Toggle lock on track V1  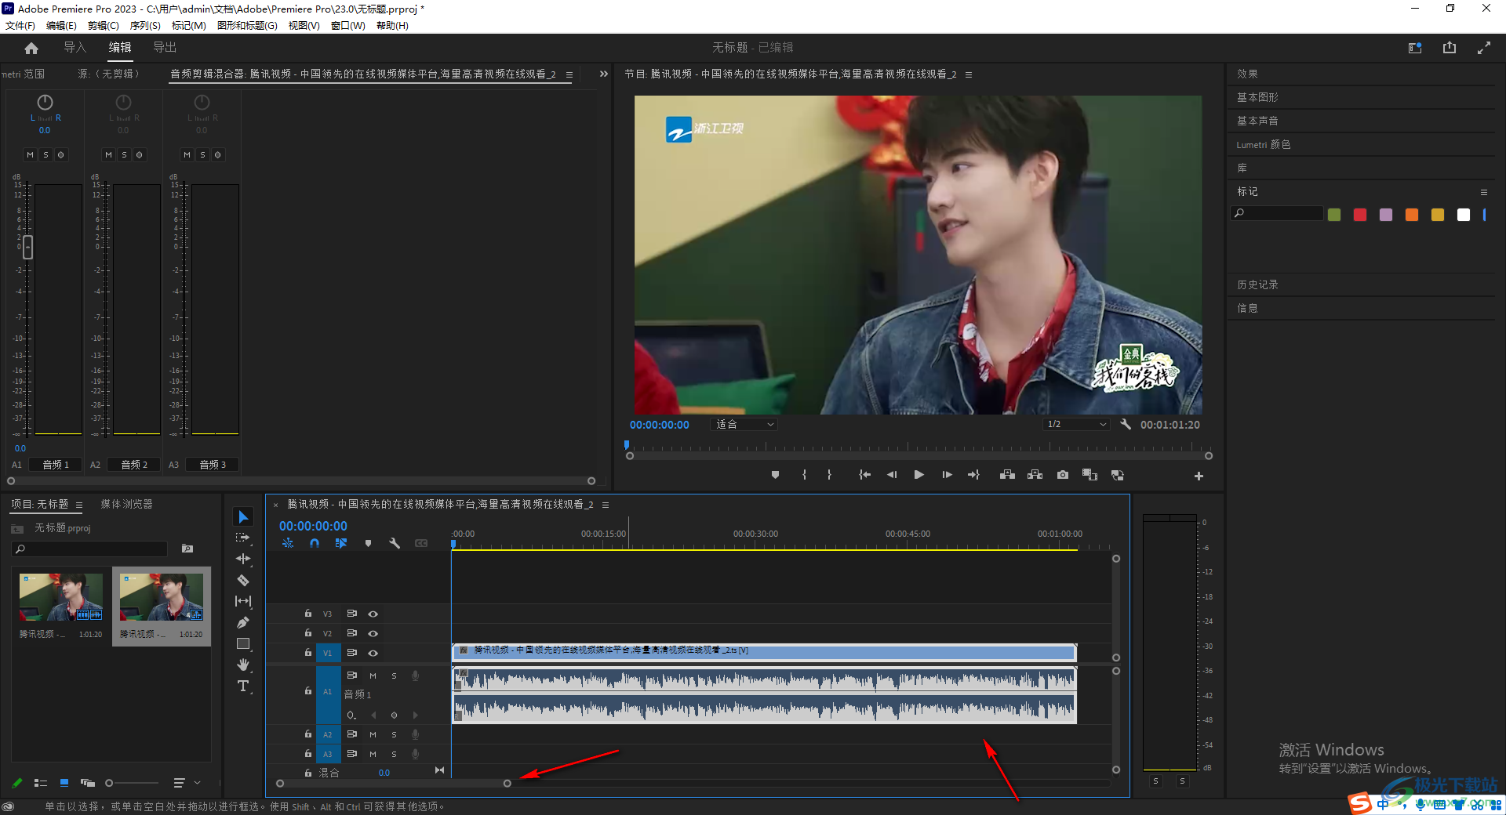pos(308,652)
